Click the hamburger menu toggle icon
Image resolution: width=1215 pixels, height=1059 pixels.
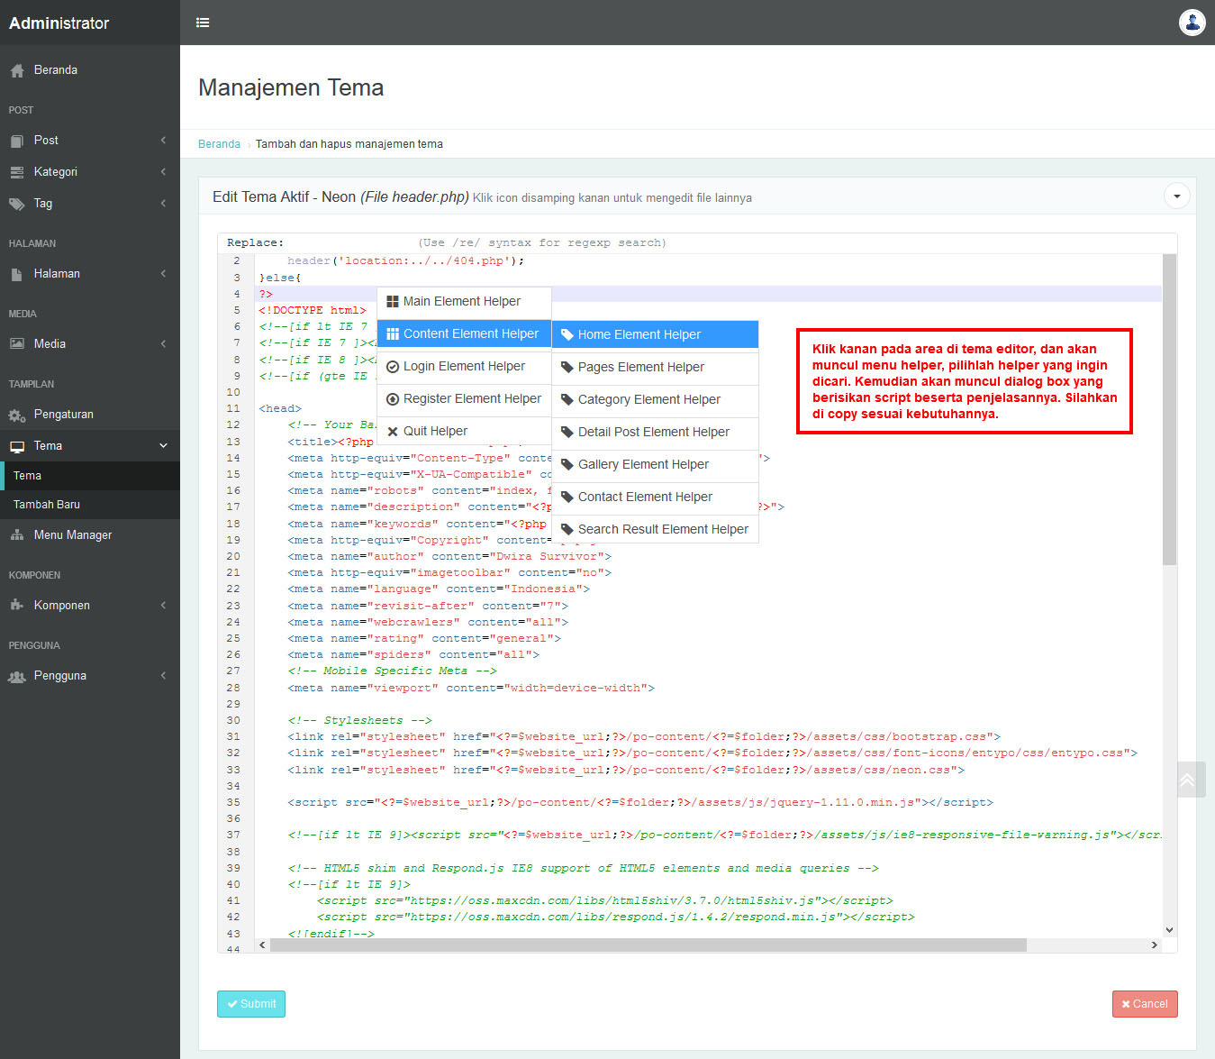[x=203, y=23]
